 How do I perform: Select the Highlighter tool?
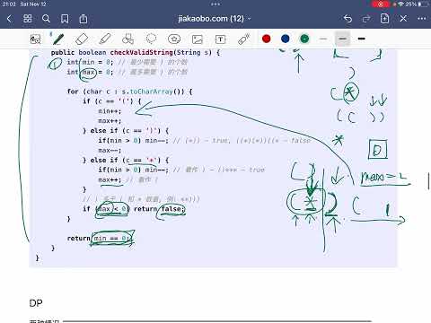(x=105, y=39)
